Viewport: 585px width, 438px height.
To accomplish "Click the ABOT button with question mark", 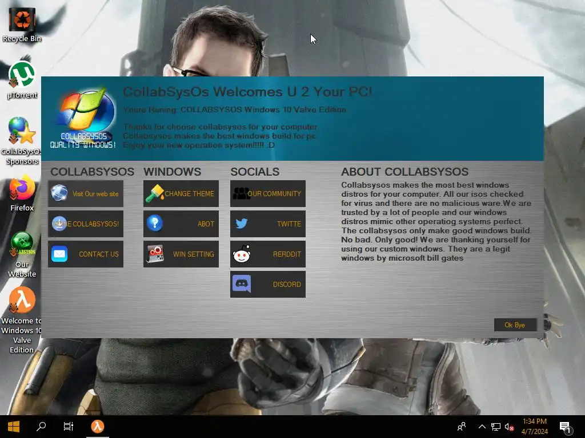I will [181, 224].
